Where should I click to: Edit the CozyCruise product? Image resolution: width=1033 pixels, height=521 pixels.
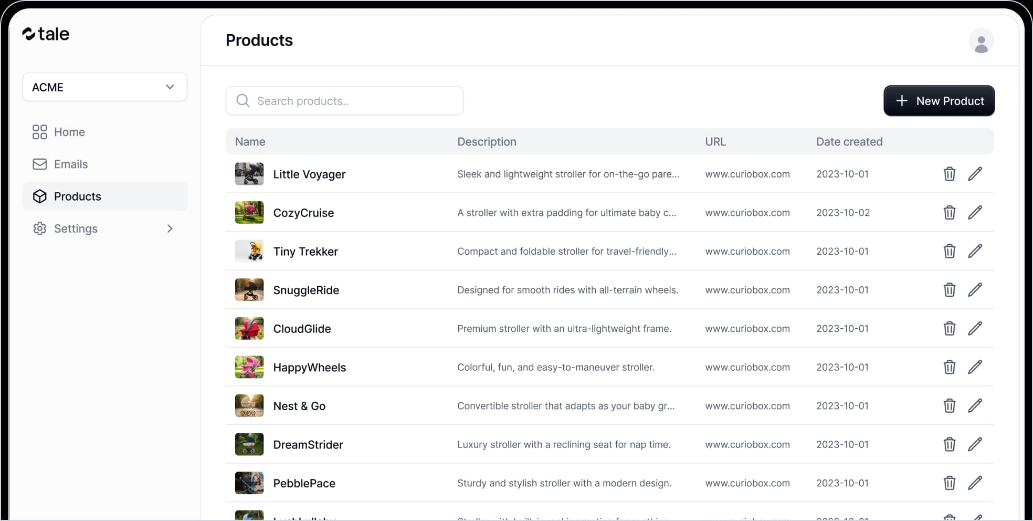pyautogui.click(x=975, y=213)
